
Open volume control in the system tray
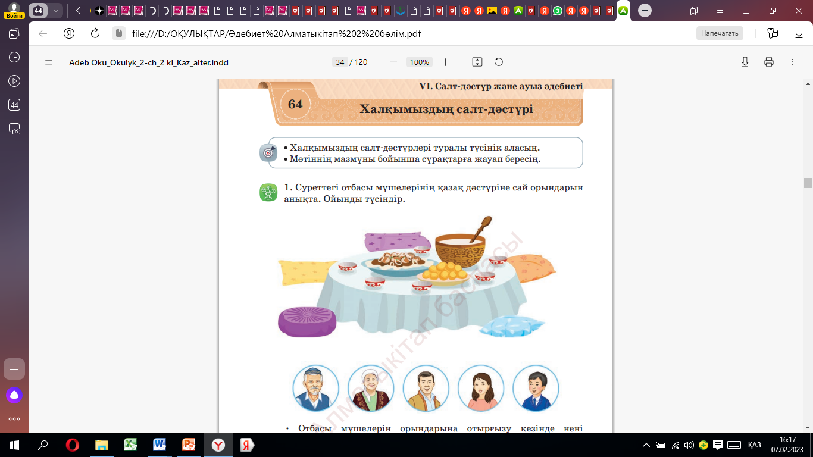pos(689,445)
